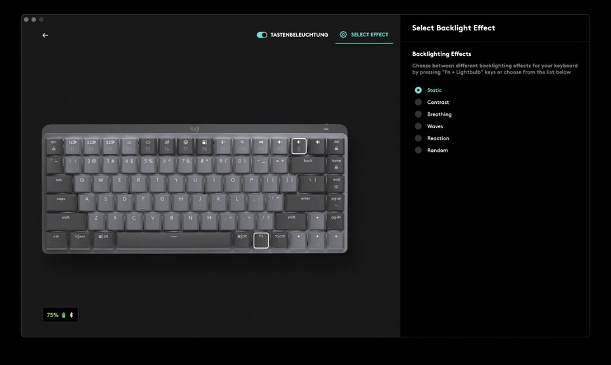Click the highlighted lightbulb backlight key

(299, 146)
